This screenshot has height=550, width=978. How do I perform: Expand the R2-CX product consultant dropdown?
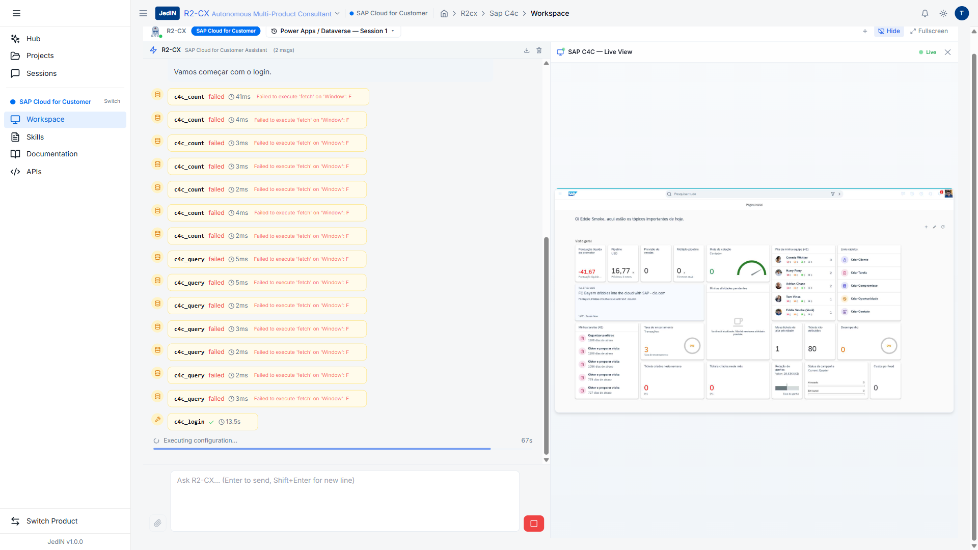[337, 14]
